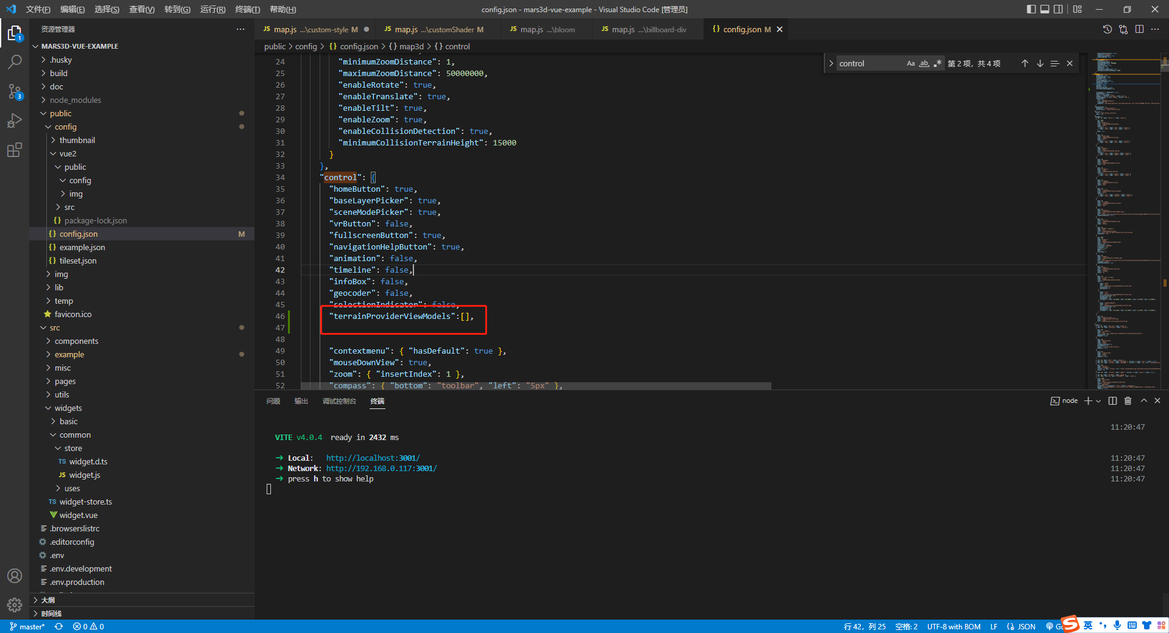Switch to map.js bloom tab
Screen dimensions: 1169x633
tap(547, 29)
